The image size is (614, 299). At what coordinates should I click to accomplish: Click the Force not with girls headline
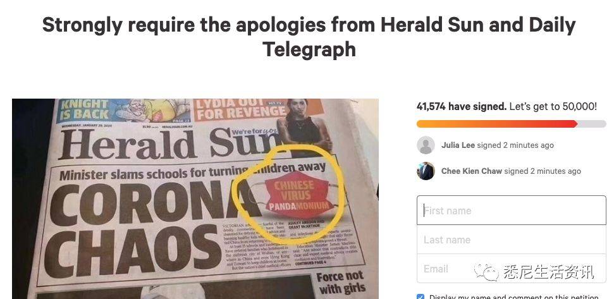pyautogui.click(x=341, y=283)
